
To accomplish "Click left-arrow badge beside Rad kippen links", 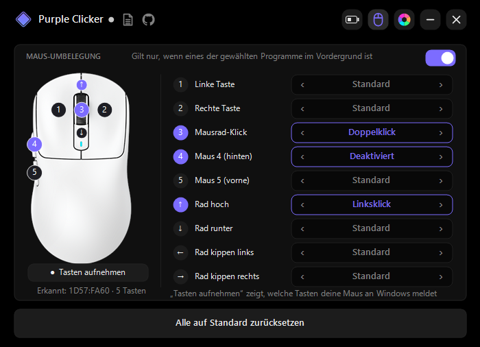I will [180, 252].
